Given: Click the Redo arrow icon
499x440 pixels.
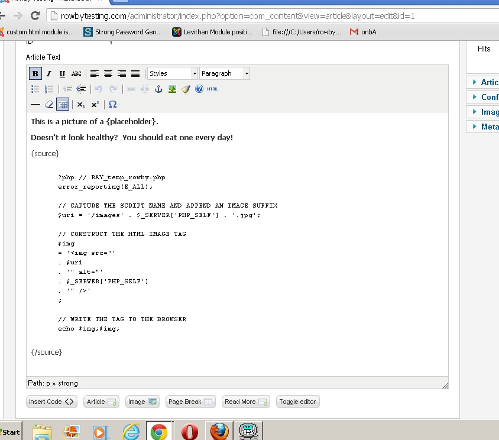Looking at the screenshot, I should 113,89.
